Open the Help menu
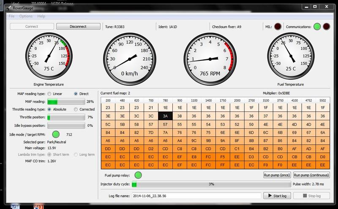The width and height of the screenshot is (338, 209). click(x=41, y=16)
